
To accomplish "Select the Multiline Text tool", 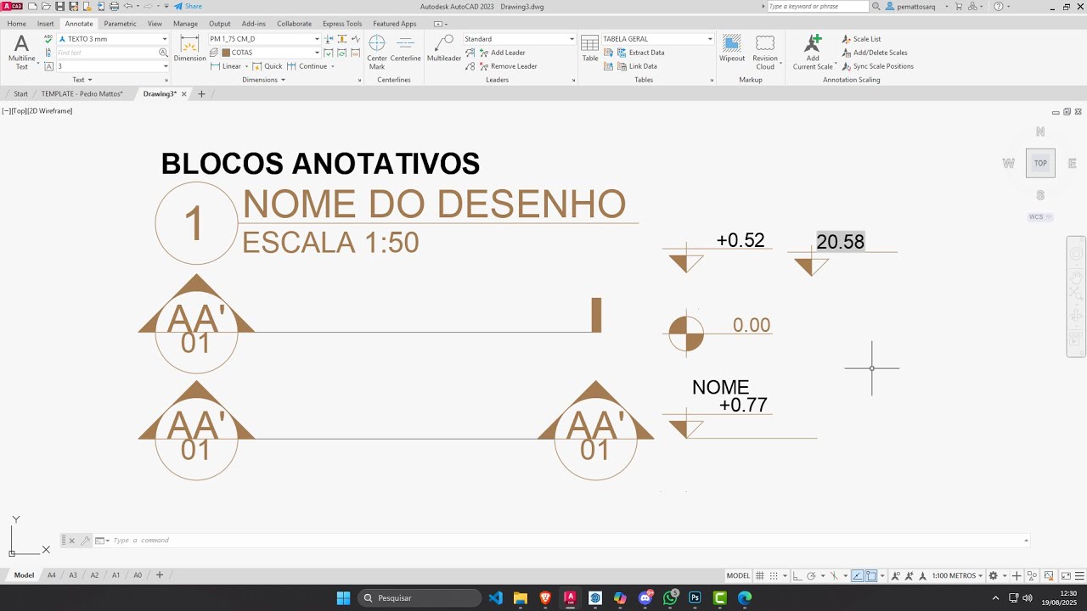I will (21, 52).
